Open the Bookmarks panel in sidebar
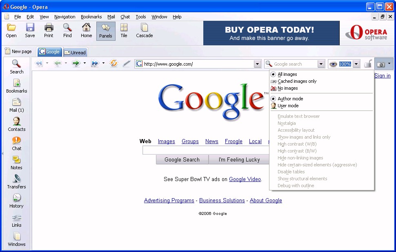 pos(16,86)
